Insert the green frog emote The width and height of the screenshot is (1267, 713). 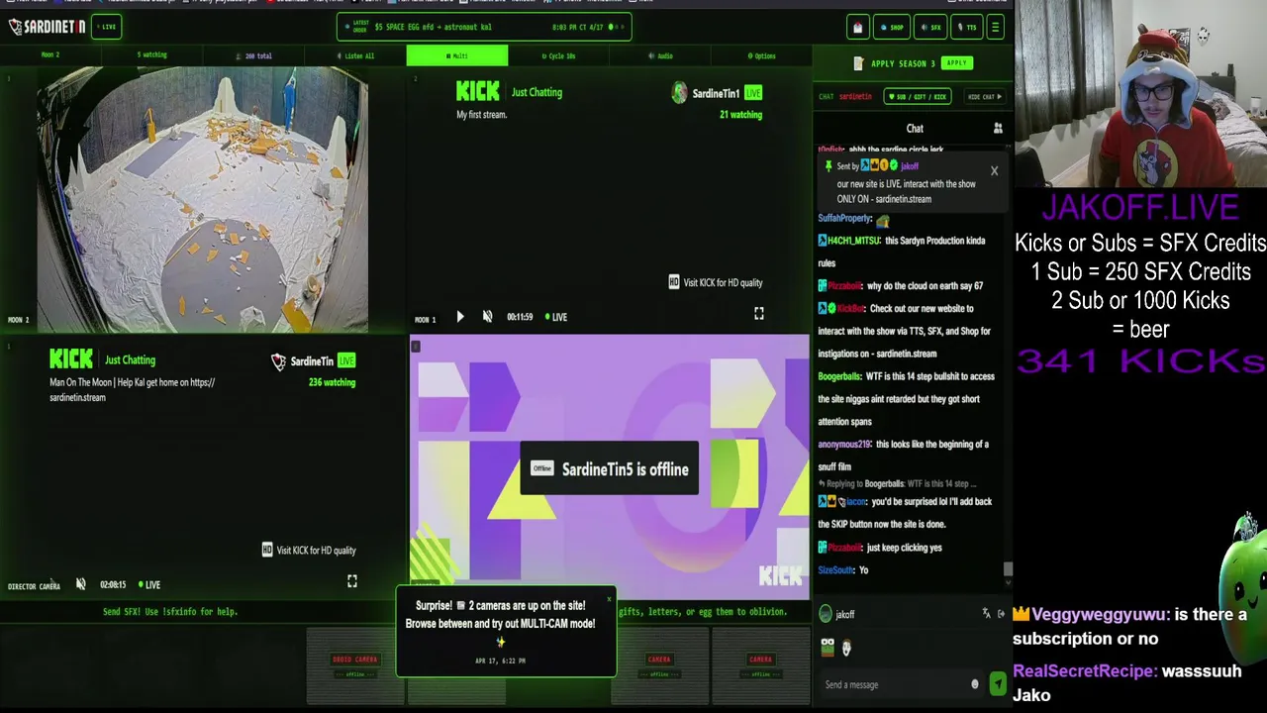(828, 648)
